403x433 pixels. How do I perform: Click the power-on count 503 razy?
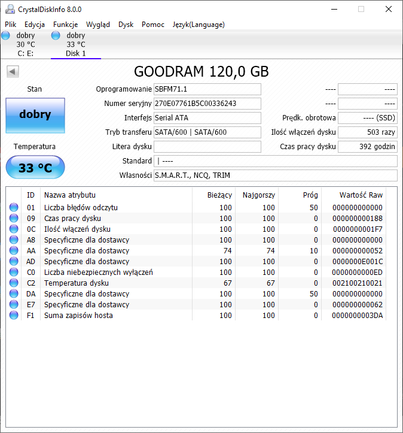pos(368,132)
